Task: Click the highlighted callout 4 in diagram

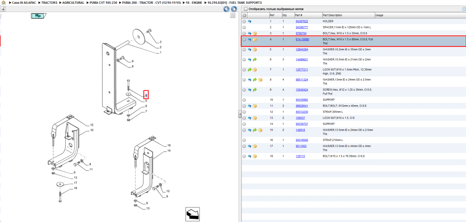Action: (x=146, y=94)
